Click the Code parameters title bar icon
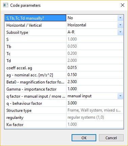Image resolution: width=128 pixels, height=146 pixels. tap(5, 5)
